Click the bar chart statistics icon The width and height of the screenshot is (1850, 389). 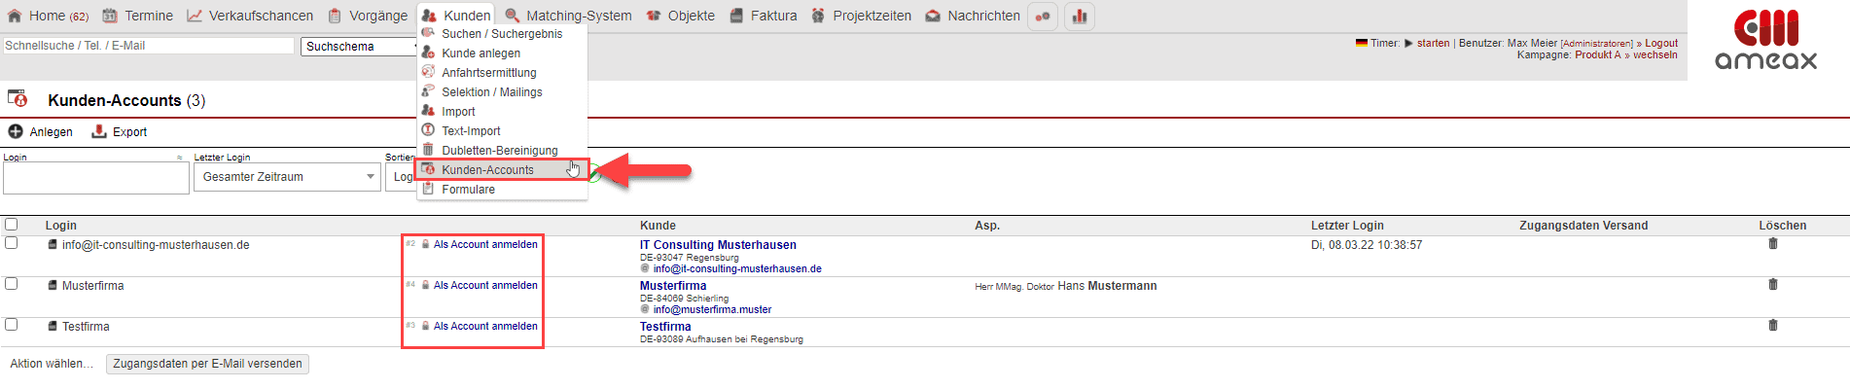coord(1080,17)
